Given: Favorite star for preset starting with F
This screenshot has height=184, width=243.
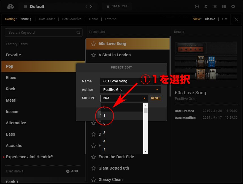Looking at the screenshot, I should tap(94, 146).
